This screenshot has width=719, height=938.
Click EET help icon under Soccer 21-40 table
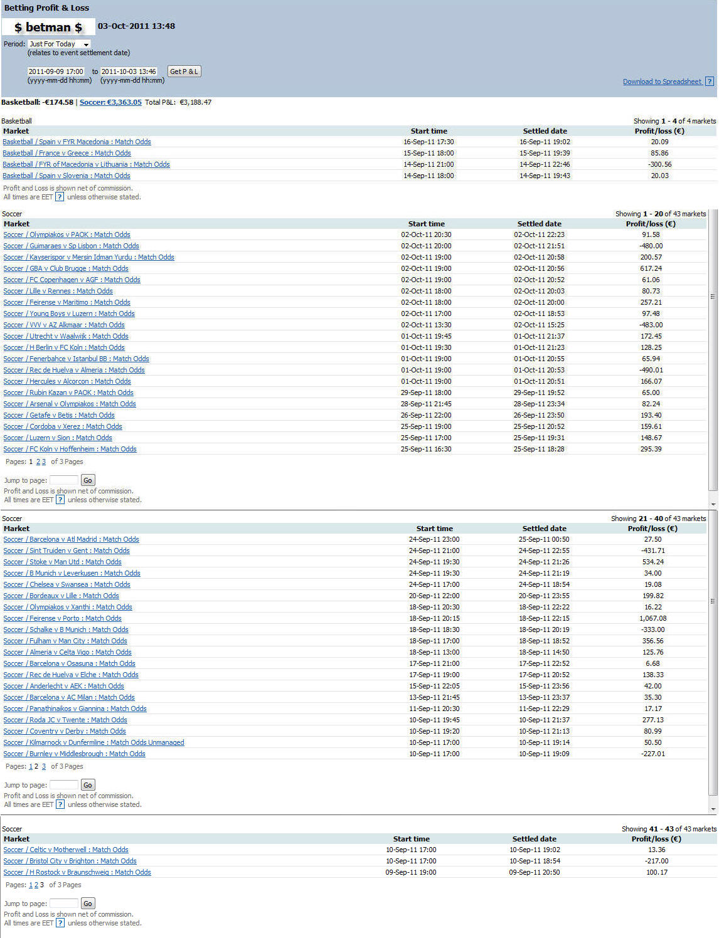tap(60, 804)
